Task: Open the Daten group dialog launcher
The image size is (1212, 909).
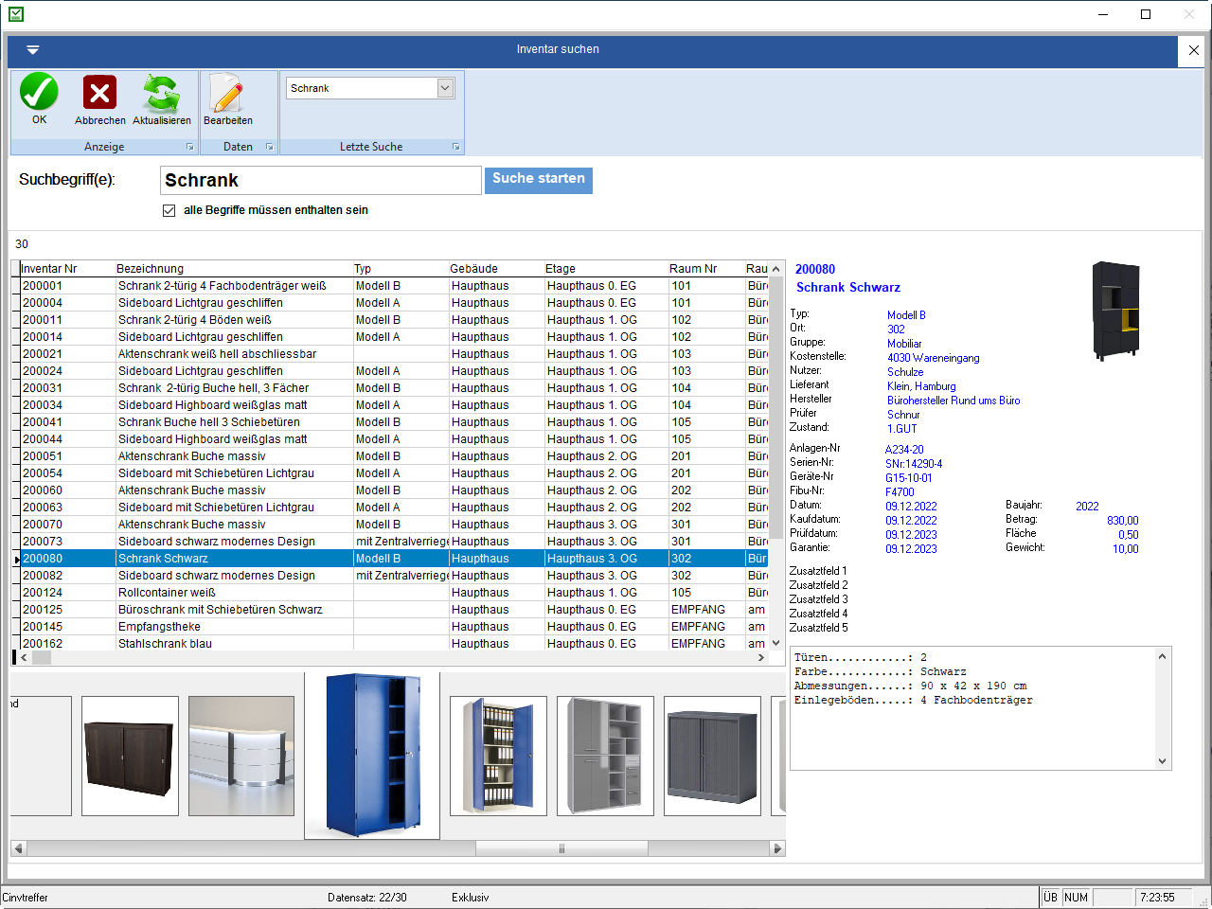Action: pos(270,147)
